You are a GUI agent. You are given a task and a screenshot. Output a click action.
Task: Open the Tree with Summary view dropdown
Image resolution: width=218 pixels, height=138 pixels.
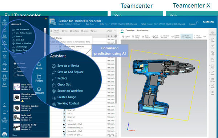pyautogui.click(x=55, y=31)
